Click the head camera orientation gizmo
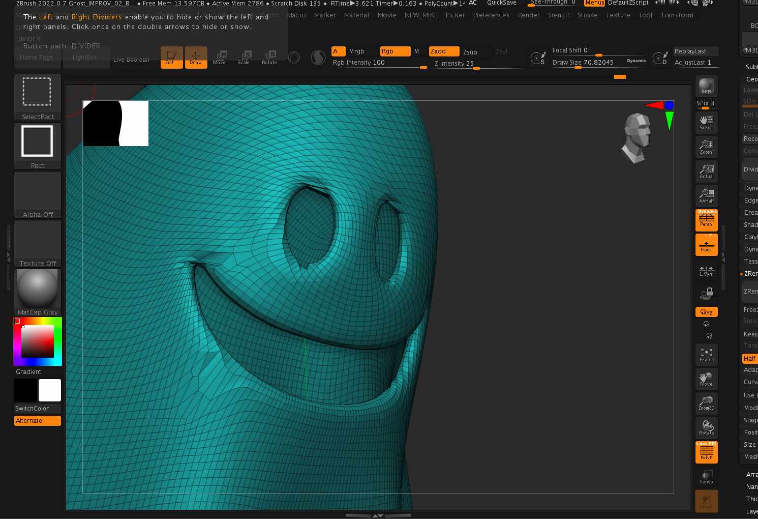Viewport: 758px width, 519px height. click(636, 137)
